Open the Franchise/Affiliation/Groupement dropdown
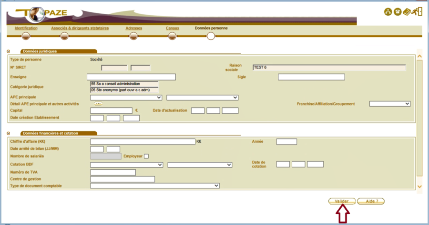 click(389, 104)
